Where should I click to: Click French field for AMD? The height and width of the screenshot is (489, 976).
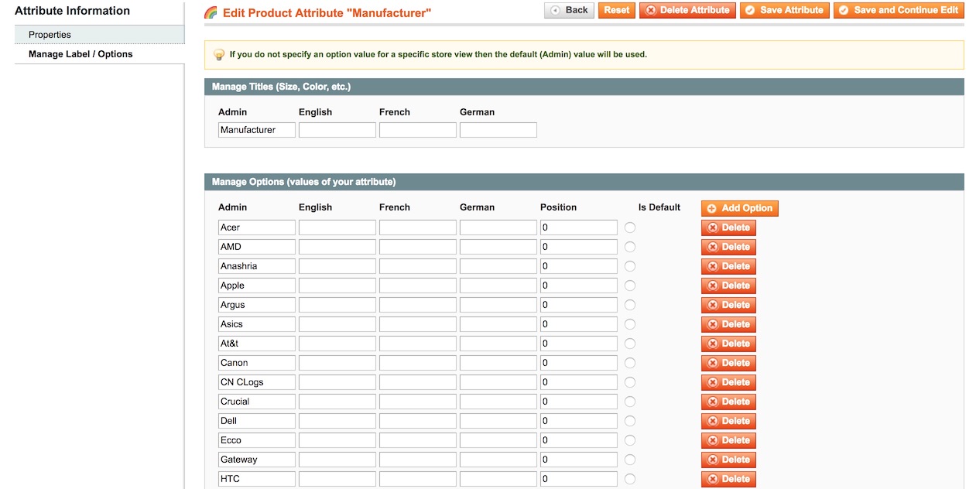tap(418, 247)
